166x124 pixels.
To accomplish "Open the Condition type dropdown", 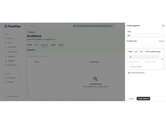I will tap(145, 45).
